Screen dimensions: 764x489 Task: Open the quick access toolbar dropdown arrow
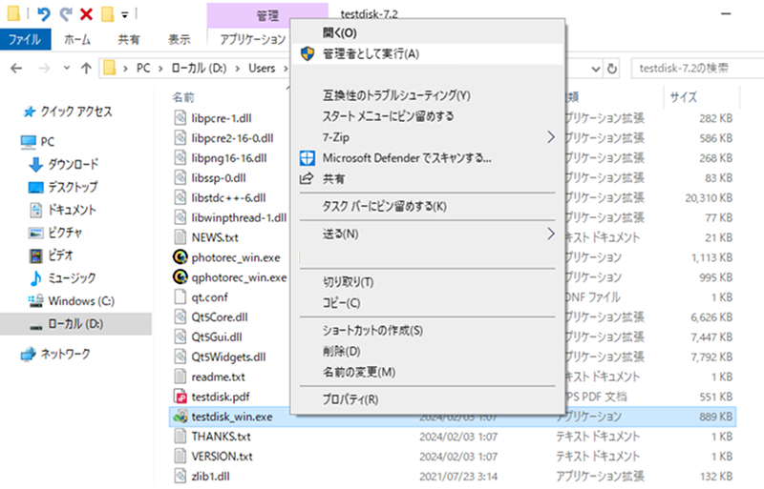pos(125,15)
